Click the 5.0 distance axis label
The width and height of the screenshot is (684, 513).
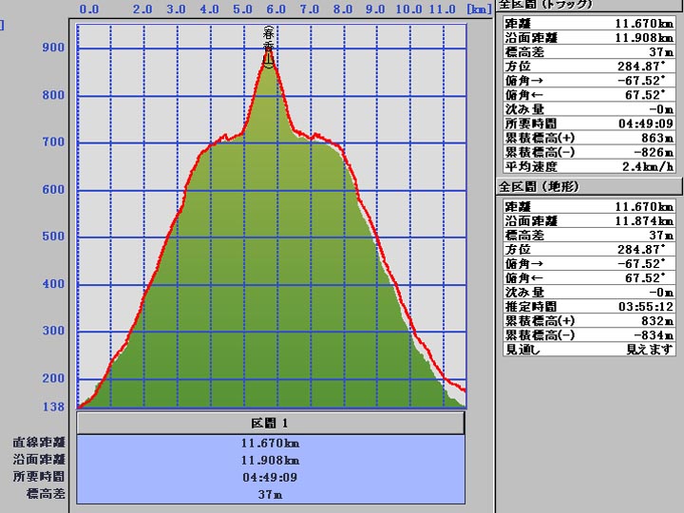pyautogui.click(x=242, y=9)
